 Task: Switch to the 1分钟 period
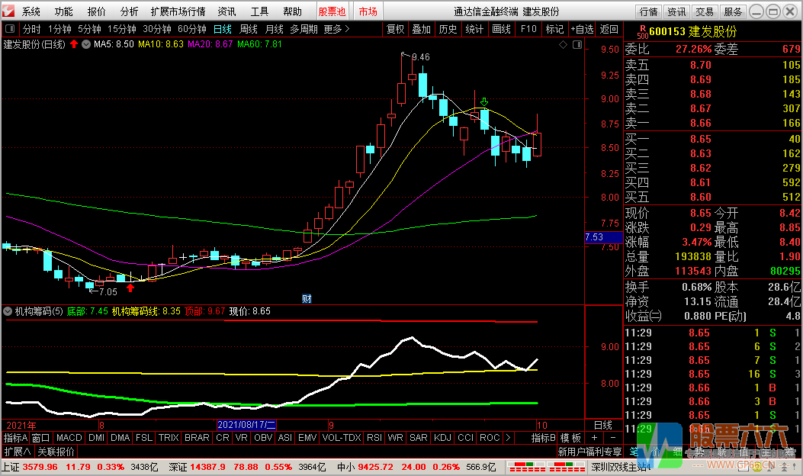pyautogui.click(x=59, y=29)
